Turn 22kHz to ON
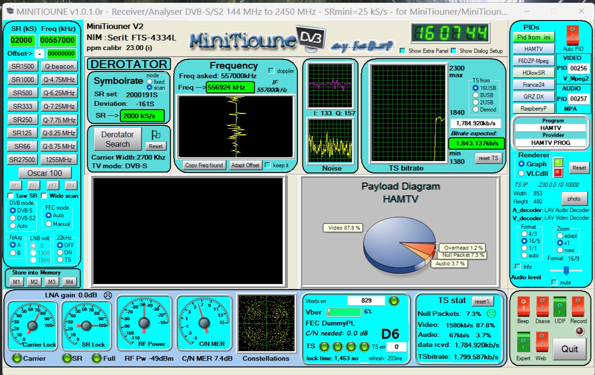 [60, 253]
